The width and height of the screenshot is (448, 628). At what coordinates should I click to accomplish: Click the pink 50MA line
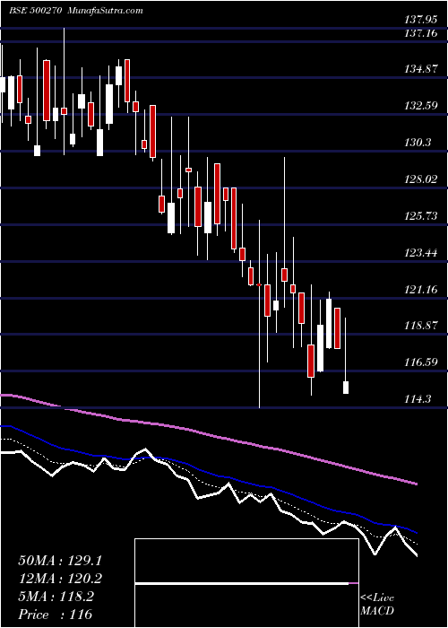tap(208, 433)
